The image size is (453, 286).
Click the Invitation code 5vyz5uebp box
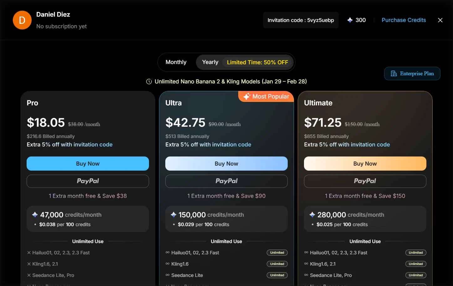[301, 20]
